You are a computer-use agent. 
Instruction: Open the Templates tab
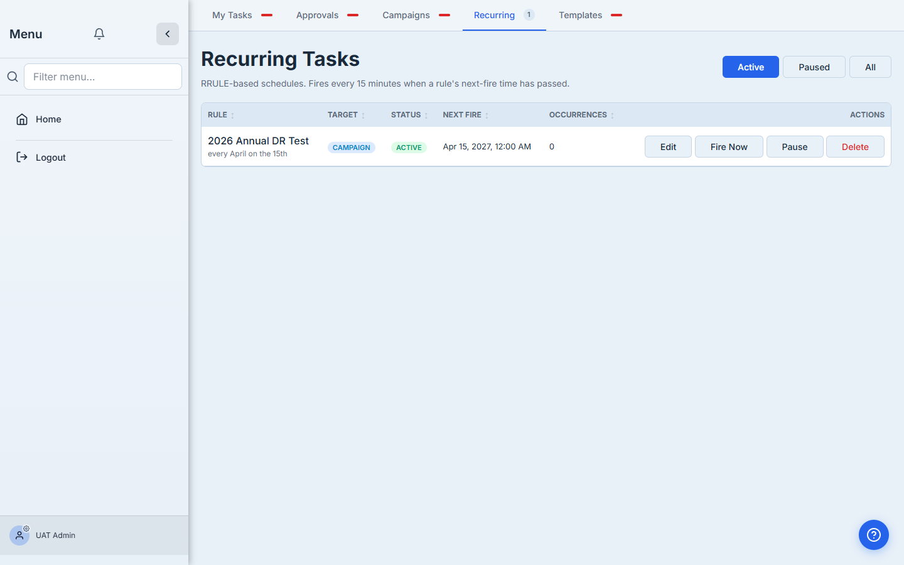point(590,15)
